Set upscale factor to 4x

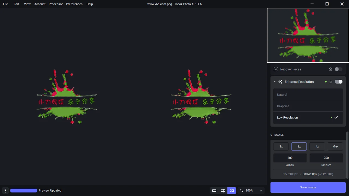click(x=317, y=146)
